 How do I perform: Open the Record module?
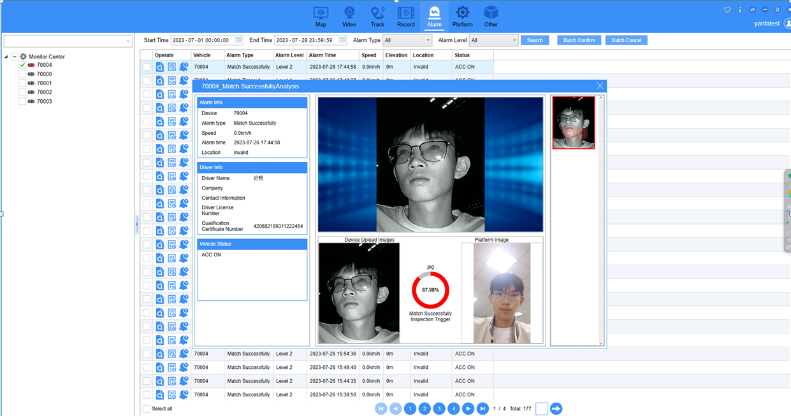[x=406, y=17]
